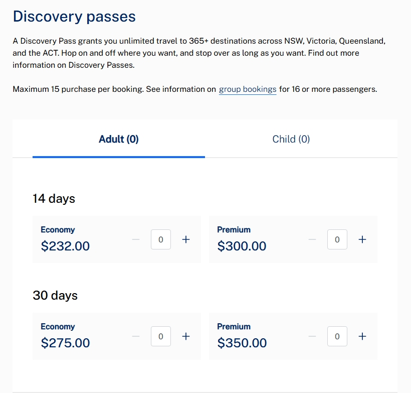The height and width of the screenshot is (393, 411).
Task: Add one 14 days Premium pass
Action: pos(362,239)
